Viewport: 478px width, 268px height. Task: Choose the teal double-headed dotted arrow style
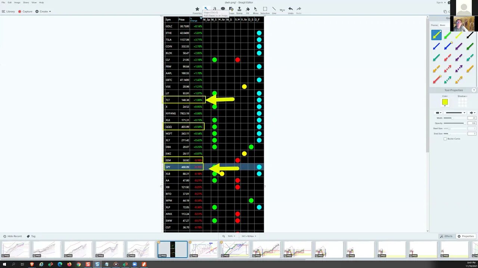coord(447,80)
